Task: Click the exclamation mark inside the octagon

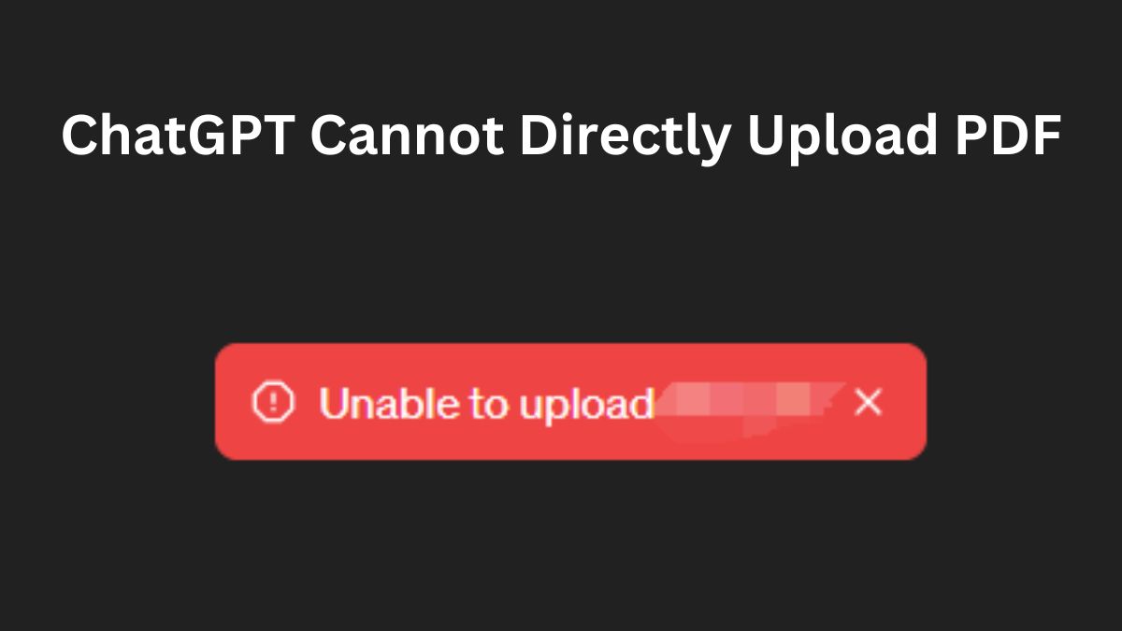Action: tap(273, 402)
